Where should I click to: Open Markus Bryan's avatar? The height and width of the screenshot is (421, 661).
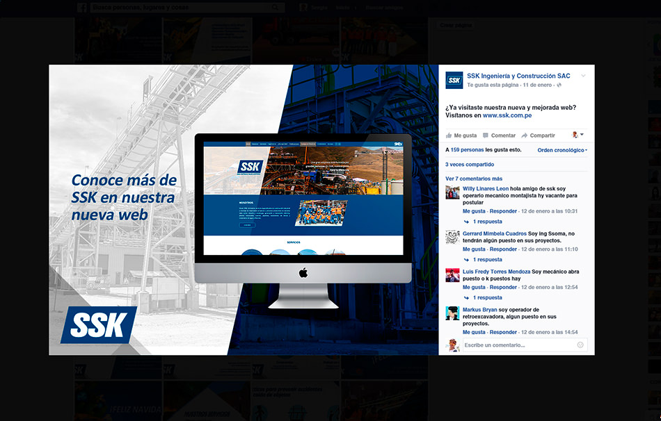click(452, 313)
